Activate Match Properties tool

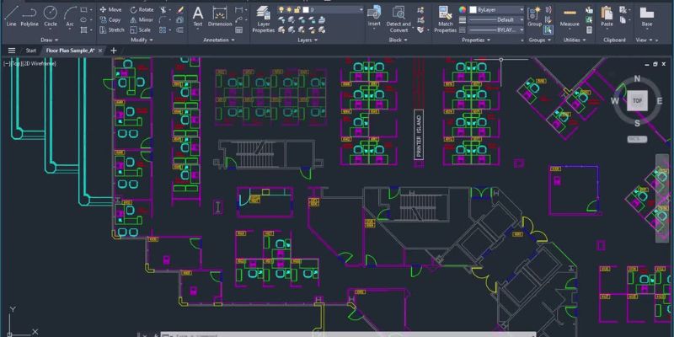(445, 19)
